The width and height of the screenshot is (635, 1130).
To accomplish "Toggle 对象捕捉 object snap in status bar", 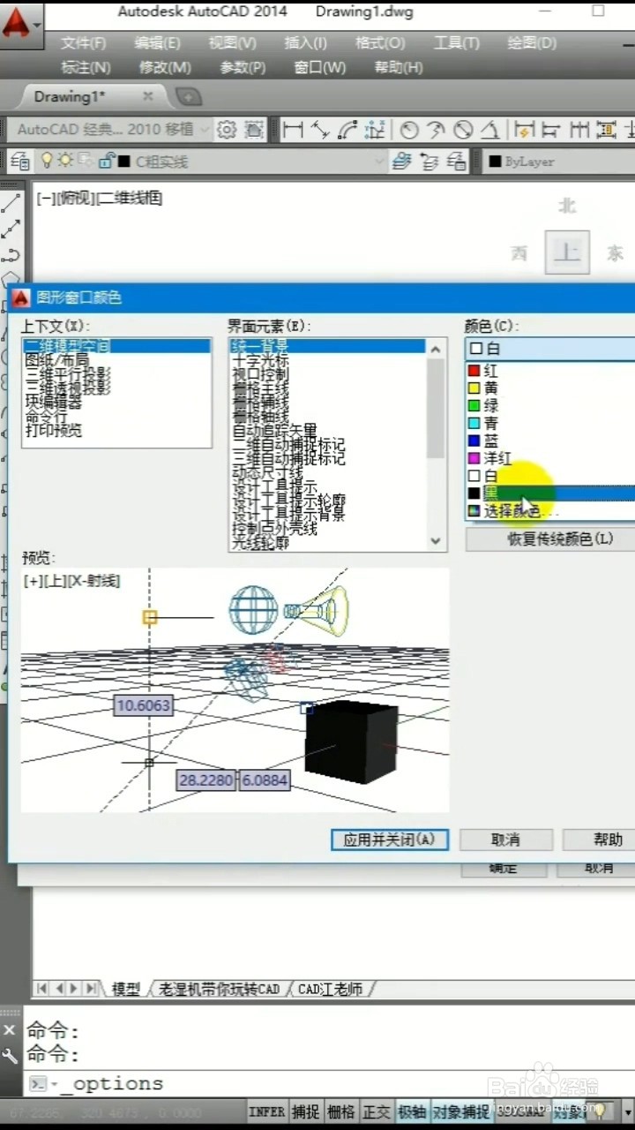I will coord(463,1111).
